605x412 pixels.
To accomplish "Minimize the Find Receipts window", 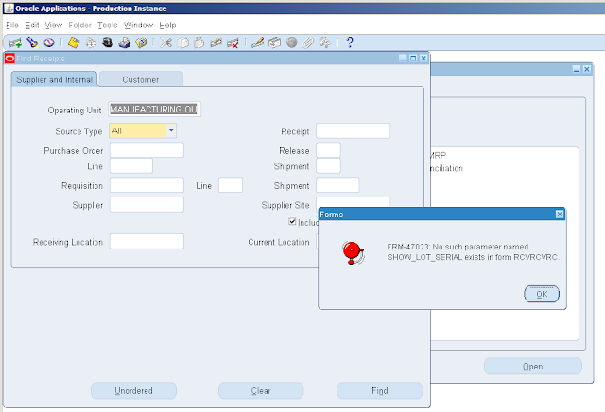I will click(x=403, y=59).
